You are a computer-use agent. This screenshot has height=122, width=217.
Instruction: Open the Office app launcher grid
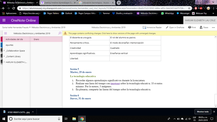coord(4,20)
